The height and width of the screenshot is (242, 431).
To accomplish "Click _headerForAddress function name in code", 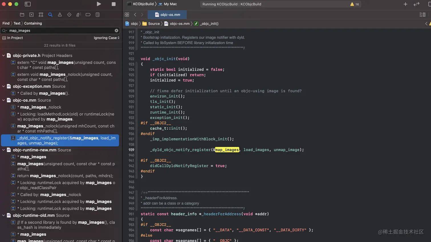I will pyautogui.click(x=221, y=214).
